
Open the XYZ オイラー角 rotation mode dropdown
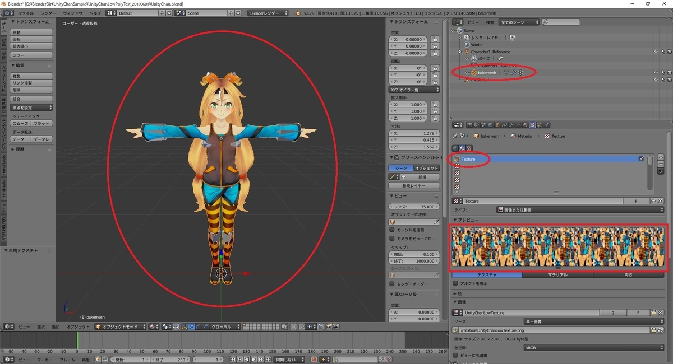click(x=414, y=90)
